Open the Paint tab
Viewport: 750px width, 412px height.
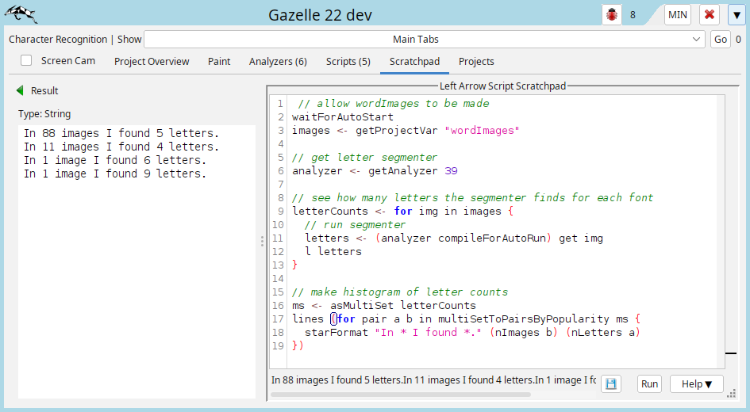coord(219,61)
